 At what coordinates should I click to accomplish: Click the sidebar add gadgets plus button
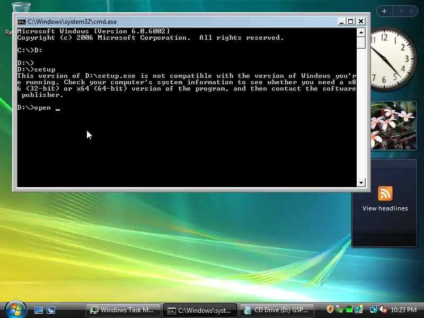tap(384, 11)
